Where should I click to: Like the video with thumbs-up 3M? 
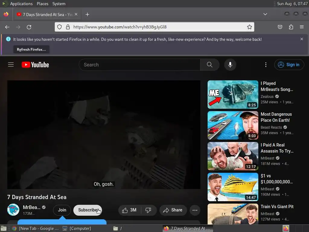(129, 210)
